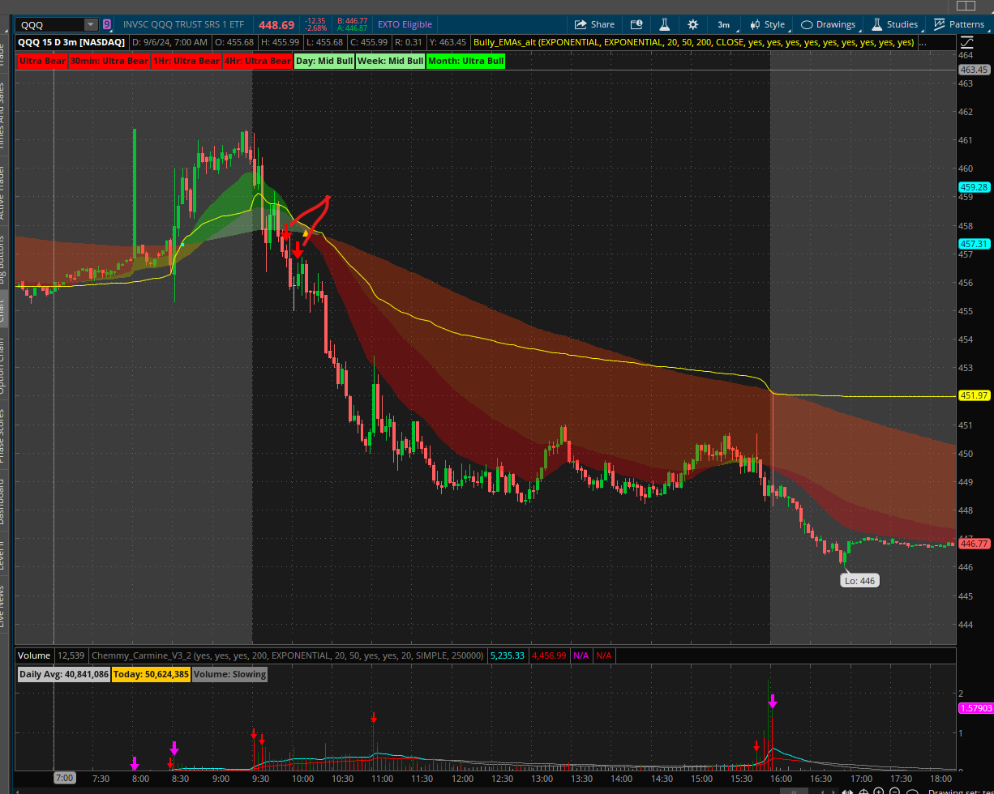Screen dimensions: 994x794
Task: Open the Studies menu
Action: click(894, 24)
